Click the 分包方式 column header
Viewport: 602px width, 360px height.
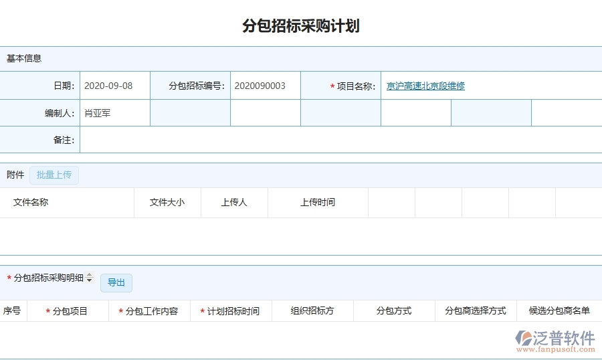point(394,311)
